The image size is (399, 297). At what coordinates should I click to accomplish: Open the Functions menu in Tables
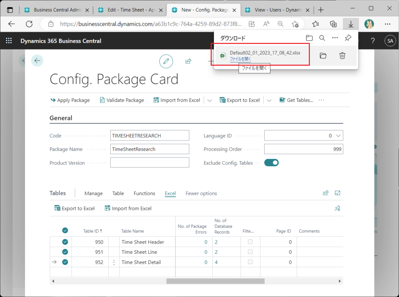point(144,193)
